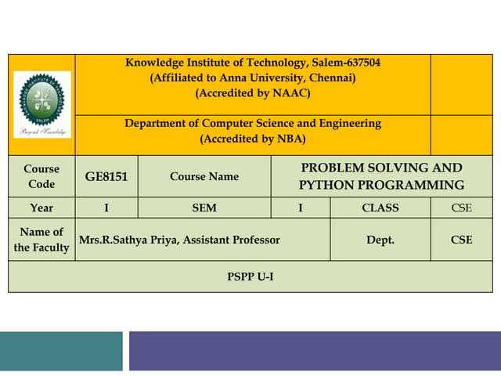Click the Year label cell
Viewport: 501px width, 376px height.
tap(41, 208)
